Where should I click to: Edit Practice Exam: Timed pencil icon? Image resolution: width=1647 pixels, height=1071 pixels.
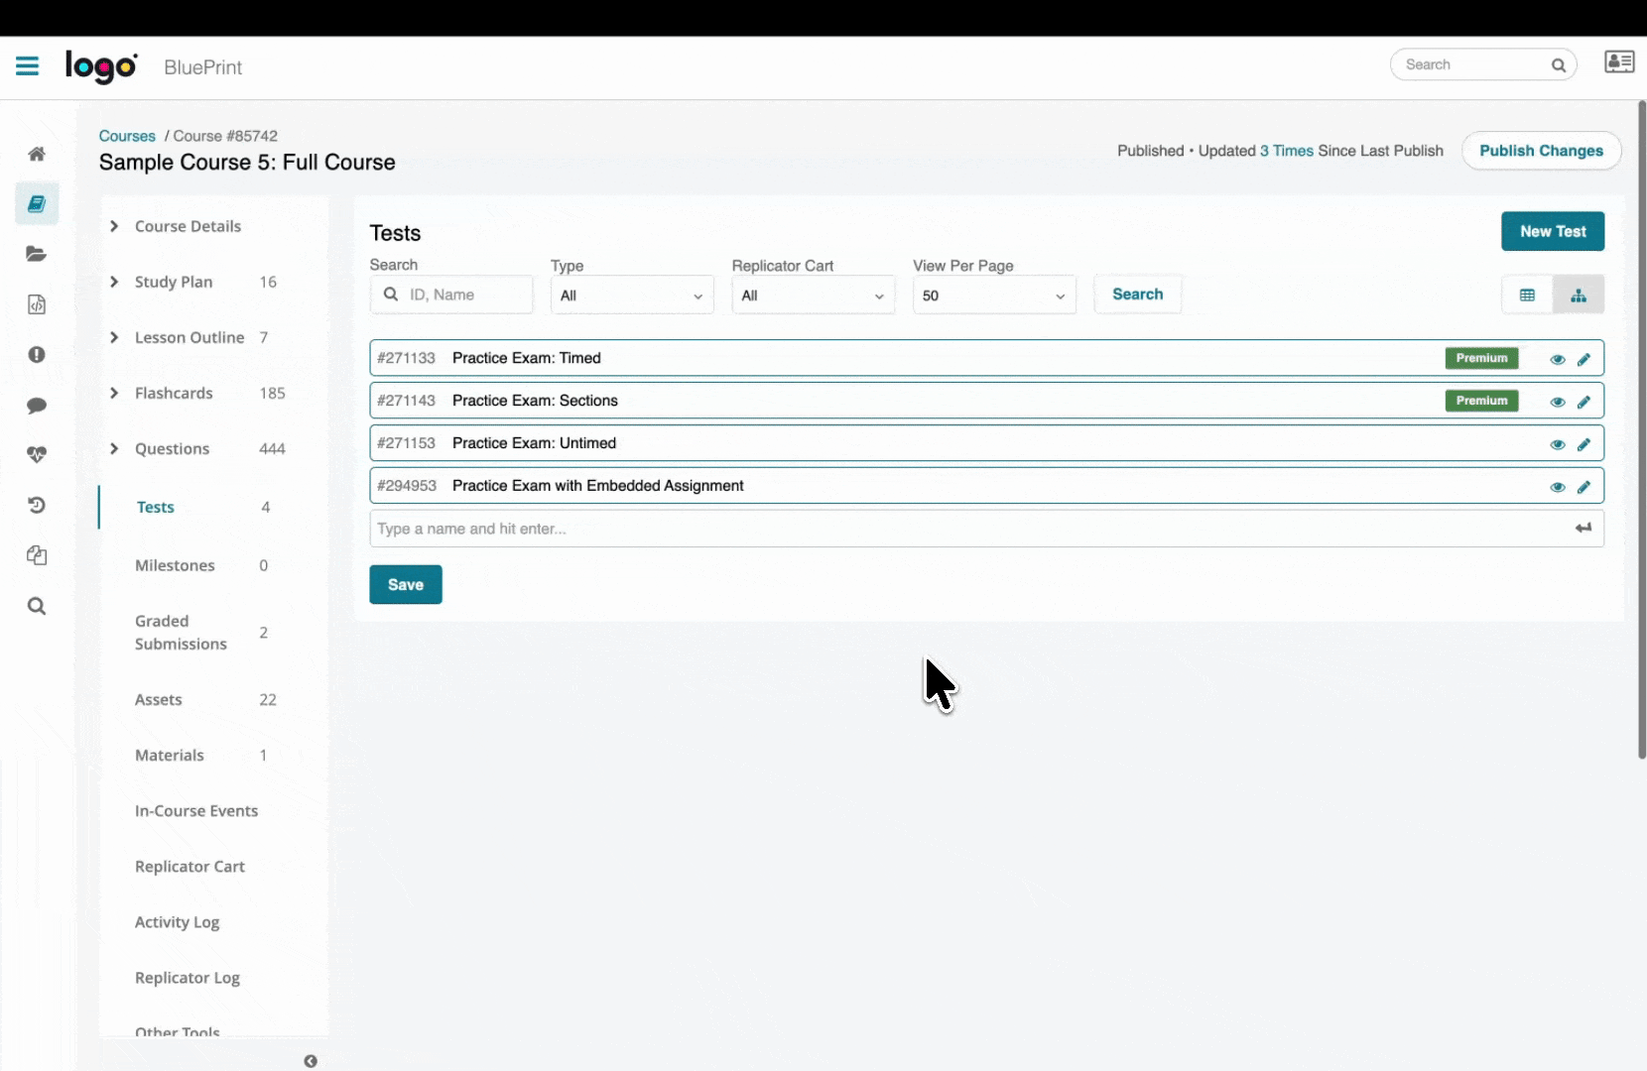(1584, 359)
